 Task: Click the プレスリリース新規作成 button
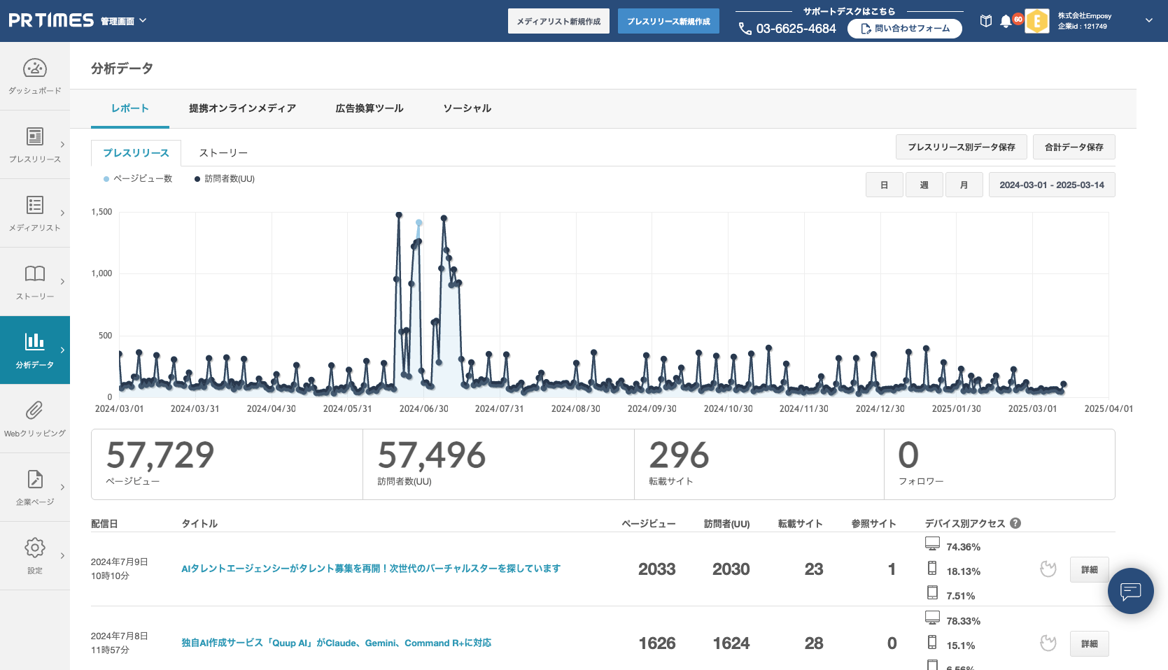(668, 22)
